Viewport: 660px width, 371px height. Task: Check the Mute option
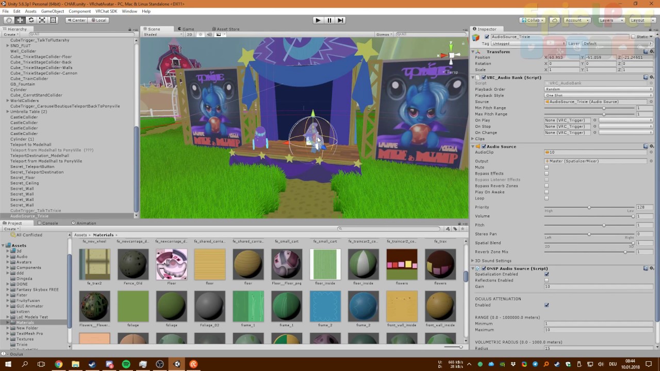coord(547,167)
